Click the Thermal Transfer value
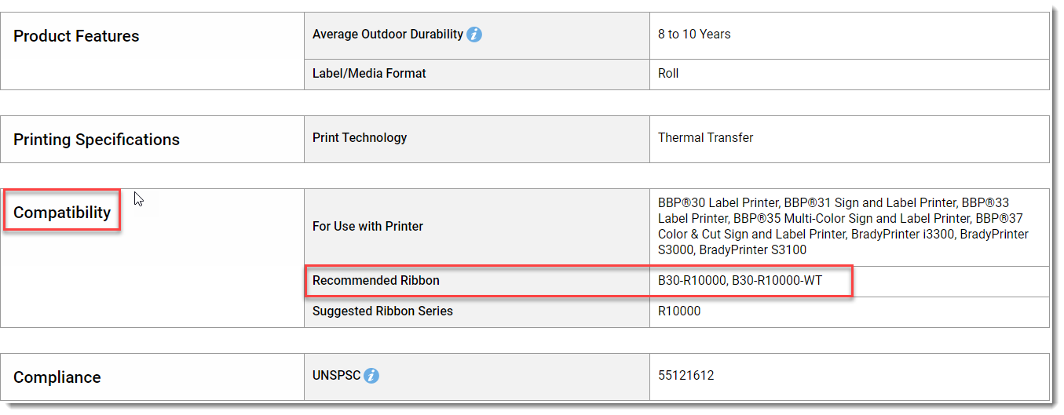The height and width of the screenshot is (415, 1064). click(706, 138)
